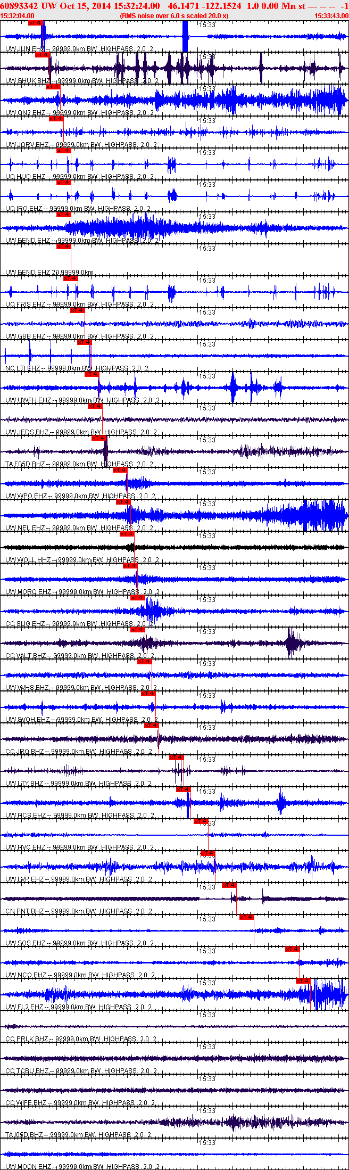Click the pick marker on CC SUG trace
Screen dimensions: 349x1170
click(137, 598)
